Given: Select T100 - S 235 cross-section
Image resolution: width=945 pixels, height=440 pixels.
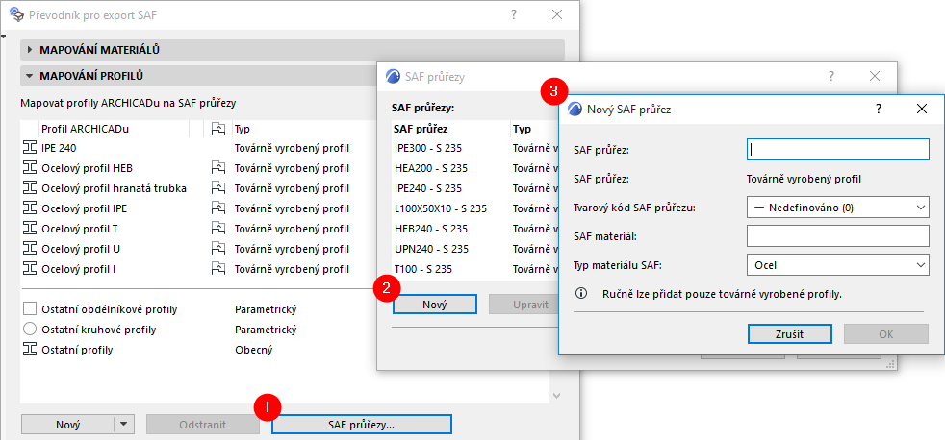Looking at the screenshot, I should [475, 269].
